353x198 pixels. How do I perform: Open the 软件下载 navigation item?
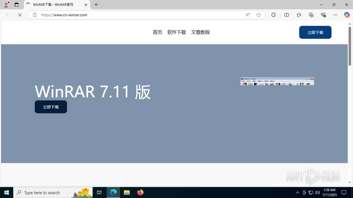(176, 32)
